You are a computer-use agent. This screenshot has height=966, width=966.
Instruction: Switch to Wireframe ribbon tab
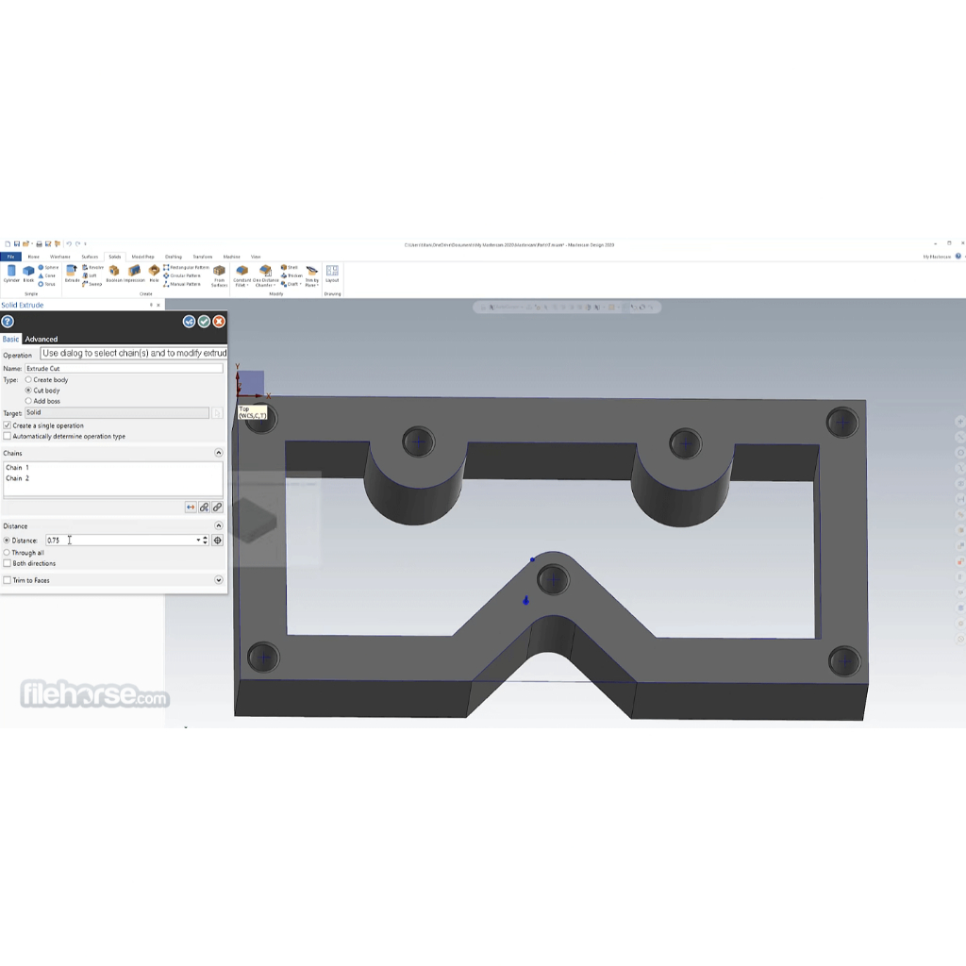click(x=59, y=257)
